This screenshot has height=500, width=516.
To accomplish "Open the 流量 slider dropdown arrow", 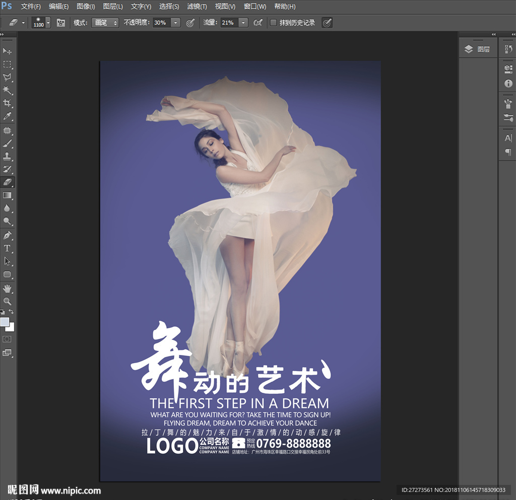I will 243,23.
